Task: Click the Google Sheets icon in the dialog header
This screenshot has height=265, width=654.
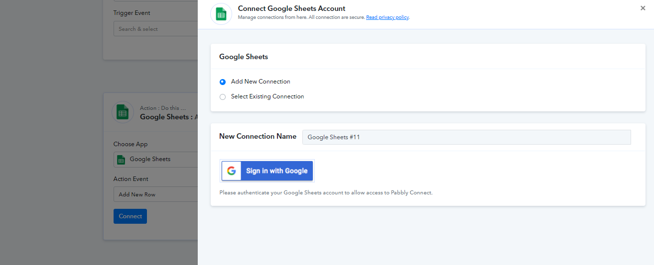Action: pyautogui.click(x=221, y=14)
